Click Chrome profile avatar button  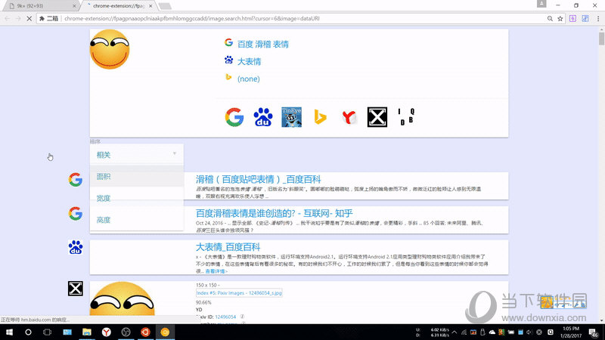point(541,4)
